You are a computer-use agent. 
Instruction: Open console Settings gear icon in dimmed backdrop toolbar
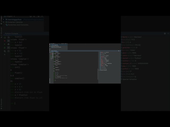coord(5,51)
